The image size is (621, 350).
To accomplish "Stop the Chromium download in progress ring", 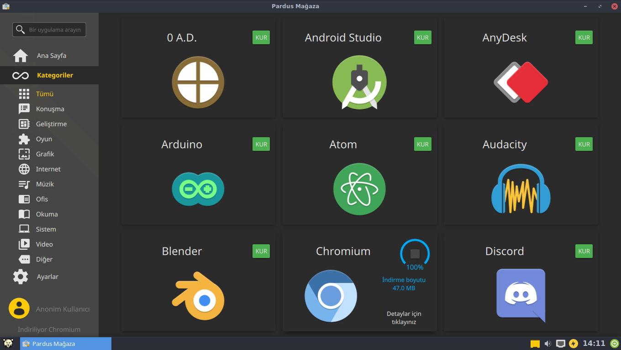I will 415,254.
